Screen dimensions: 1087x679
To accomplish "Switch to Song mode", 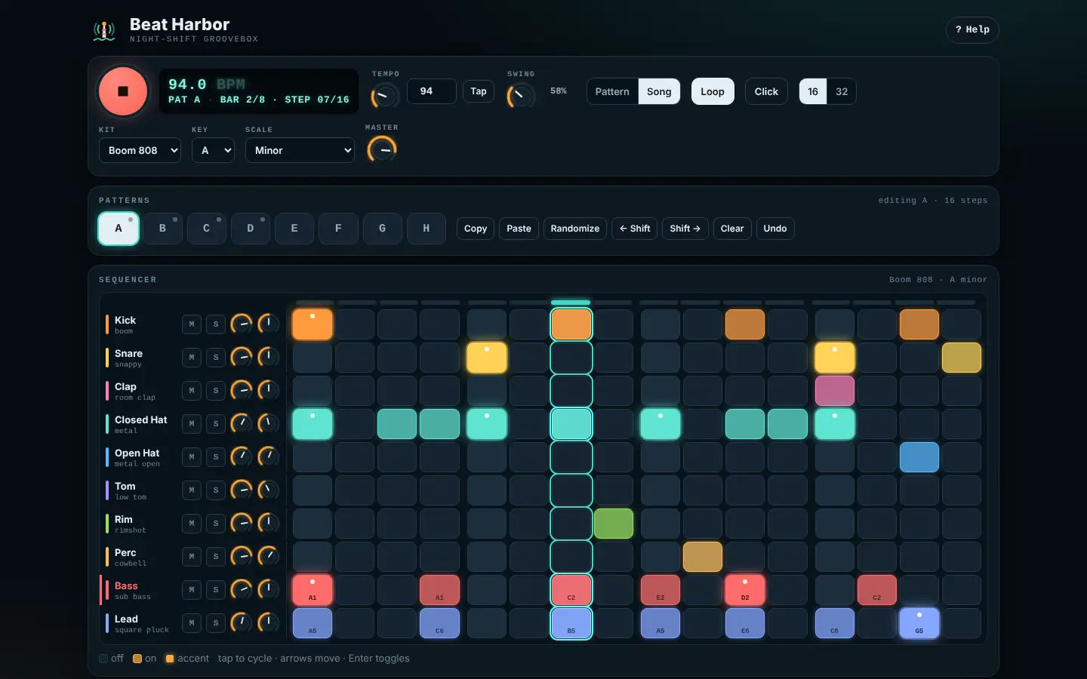I will pos(659,91).
